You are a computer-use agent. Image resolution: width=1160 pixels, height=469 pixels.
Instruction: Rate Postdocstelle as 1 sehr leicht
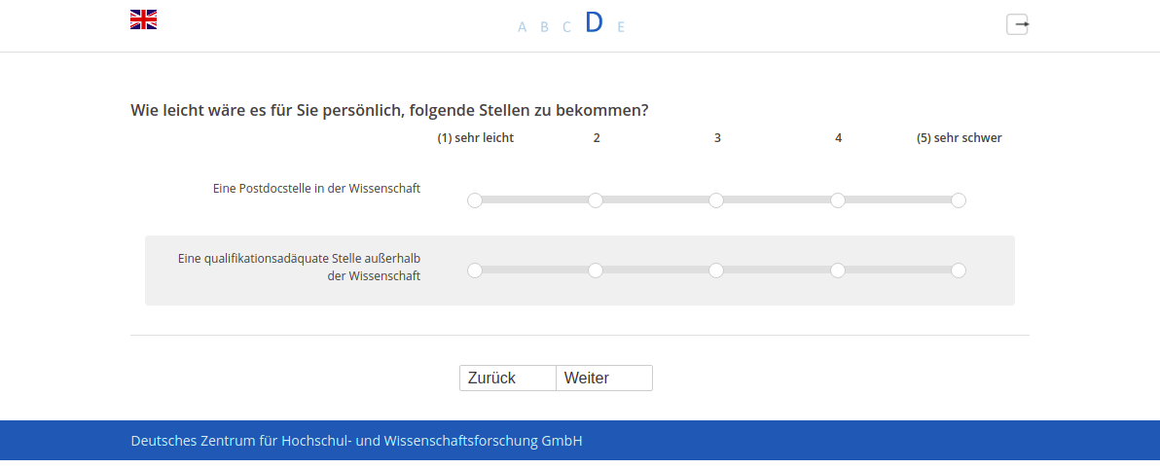(x=475, y=199)
